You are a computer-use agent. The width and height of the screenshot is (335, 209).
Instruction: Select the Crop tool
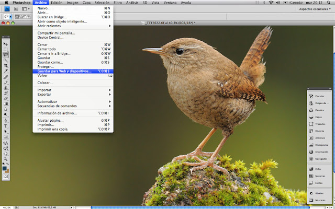point(6,66)
